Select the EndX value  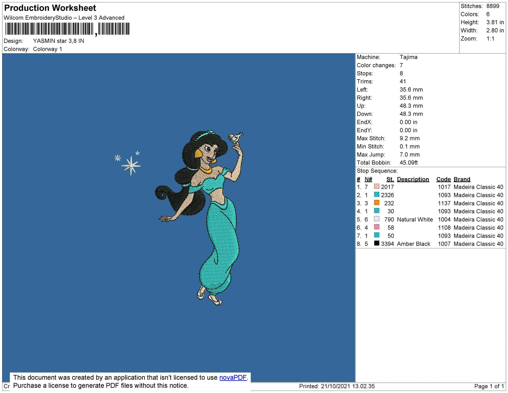tap(409, 122)
